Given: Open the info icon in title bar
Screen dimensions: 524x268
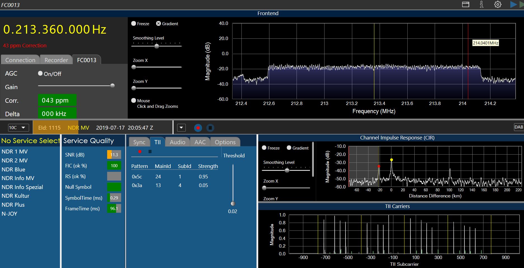Looking at the screenshot, I should 481,4.
